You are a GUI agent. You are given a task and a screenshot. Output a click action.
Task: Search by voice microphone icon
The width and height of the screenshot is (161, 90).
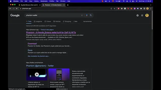click(x=87, y=15)
